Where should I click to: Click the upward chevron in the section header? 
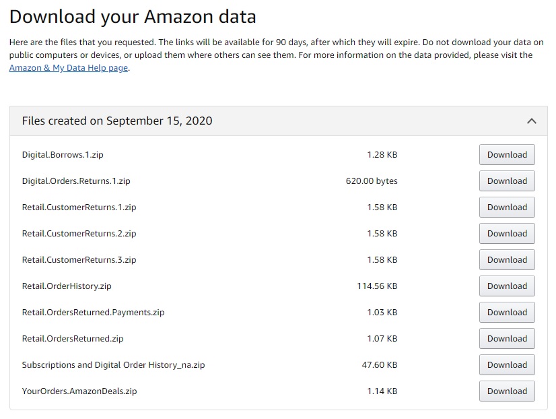[532, 121]
